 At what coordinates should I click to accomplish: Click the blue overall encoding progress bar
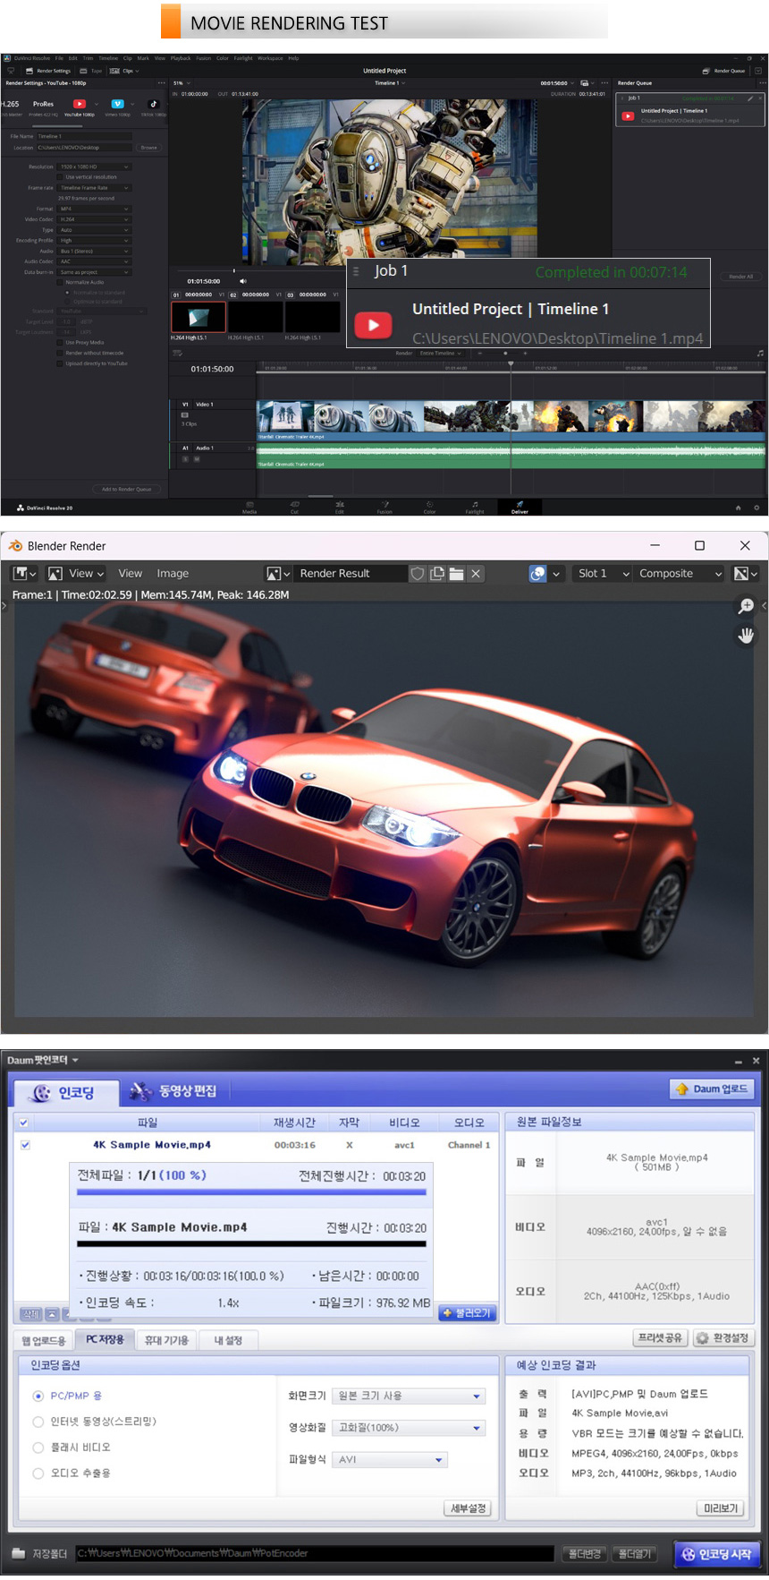(251, 1192)
